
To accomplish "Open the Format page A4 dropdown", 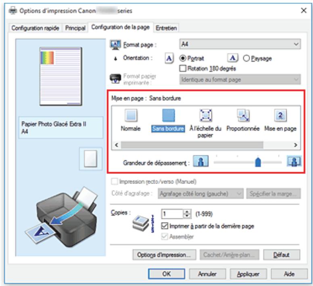I will point(240,44).
